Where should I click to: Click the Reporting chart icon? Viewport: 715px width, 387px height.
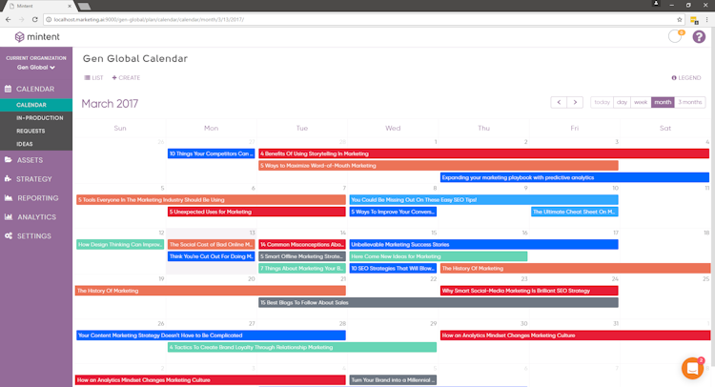coord(9,198)
